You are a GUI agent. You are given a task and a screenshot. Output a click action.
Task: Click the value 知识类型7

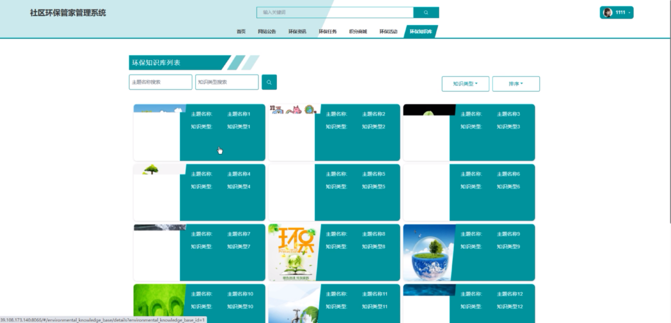click(239, 247)
